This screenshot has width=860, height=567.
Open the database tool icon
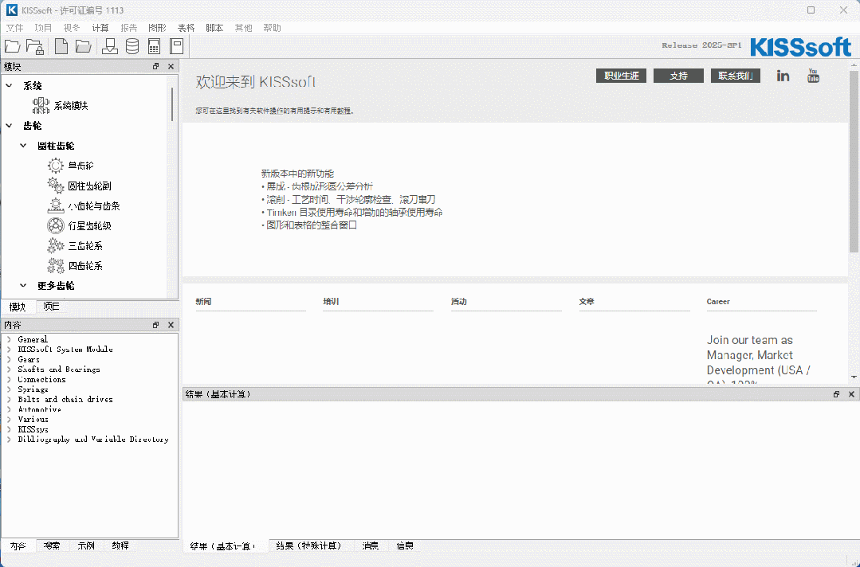[132, 46]
